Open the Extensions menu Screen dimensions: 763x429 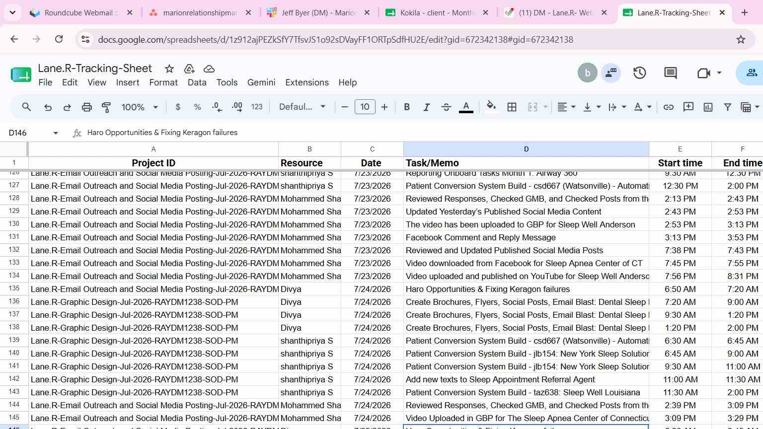coord(307,82)
